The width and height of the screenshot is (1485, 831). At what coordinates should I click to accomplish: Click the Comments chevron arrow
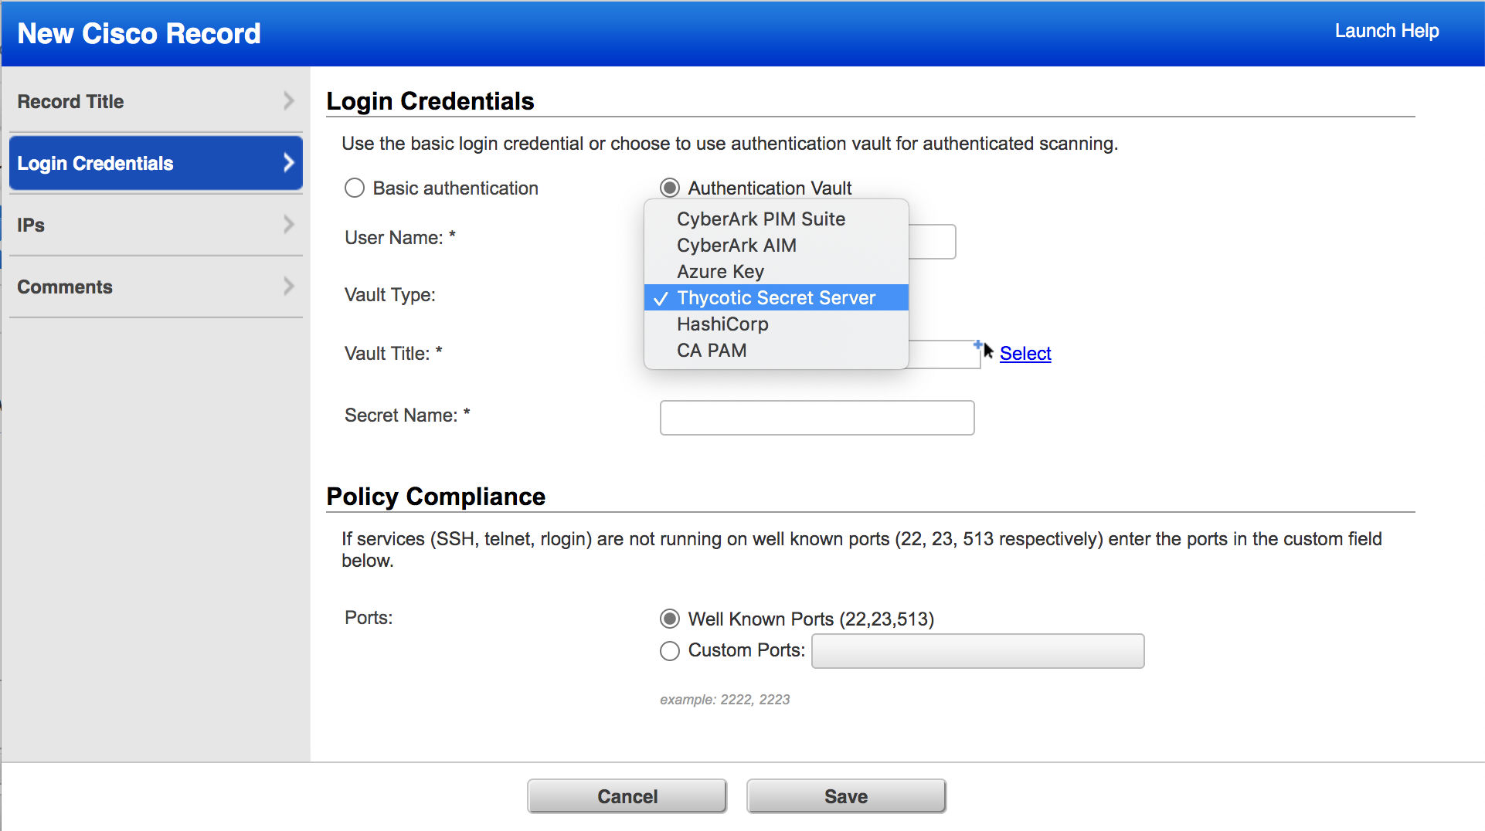(x=288, y=287)
